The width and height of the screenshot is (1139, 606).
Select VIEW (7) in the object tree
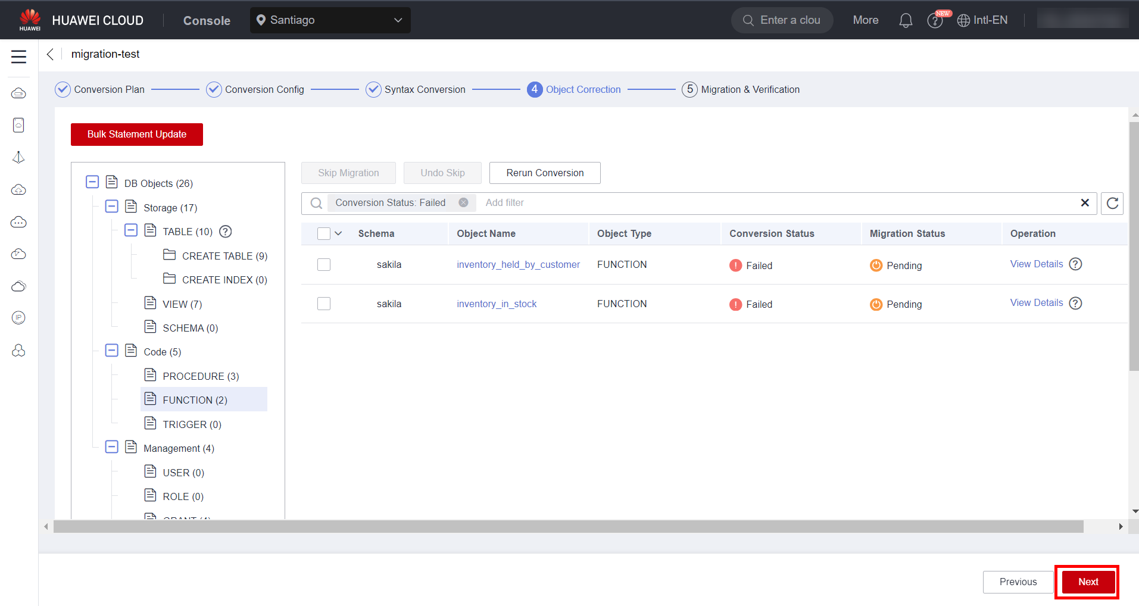(x=182, y=304)
